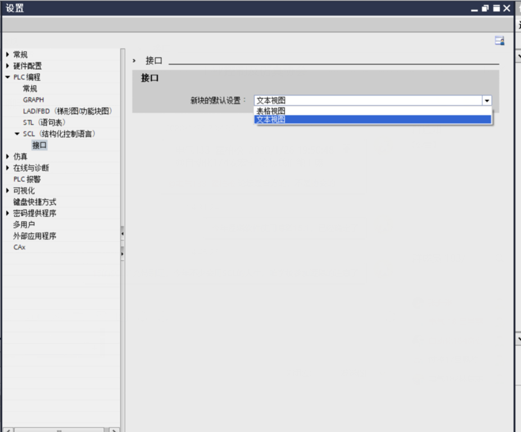Open the 新块的默认设置 dropdown arrow
Image resolution: width=521 pixels, height=432 pixels.
487,100
